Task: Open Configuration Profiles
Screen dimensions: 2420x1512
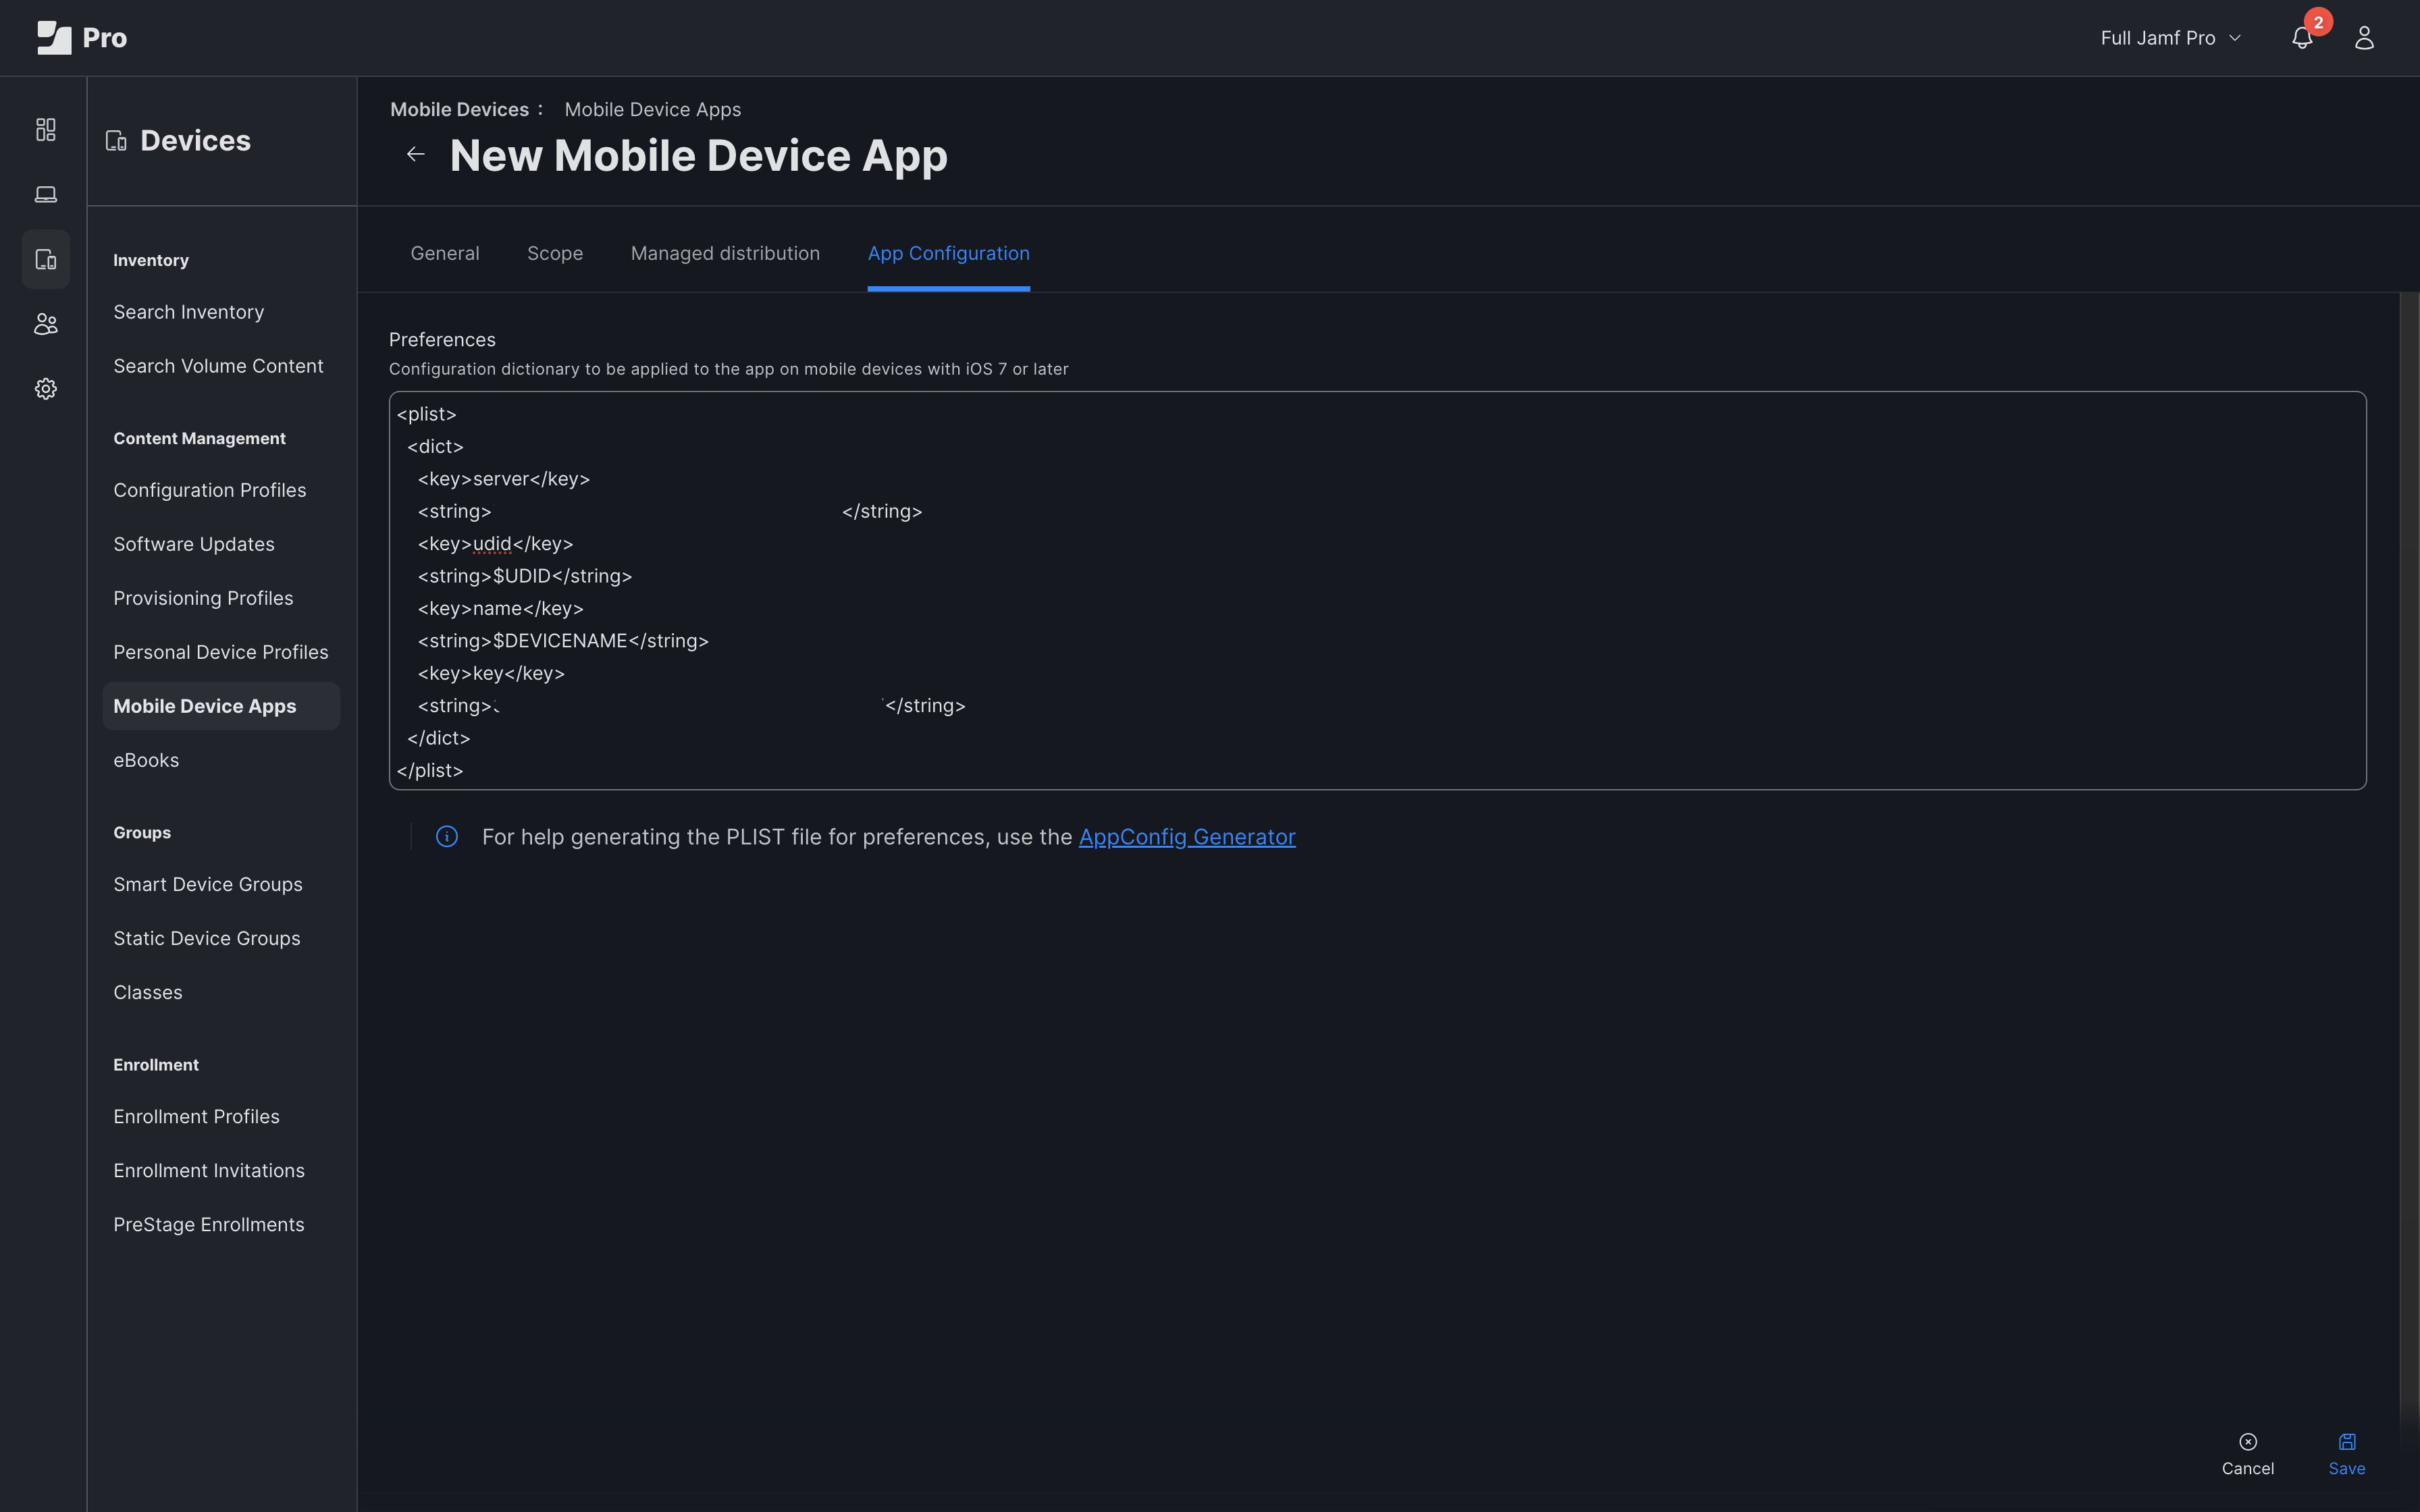Action: (210, 490)
